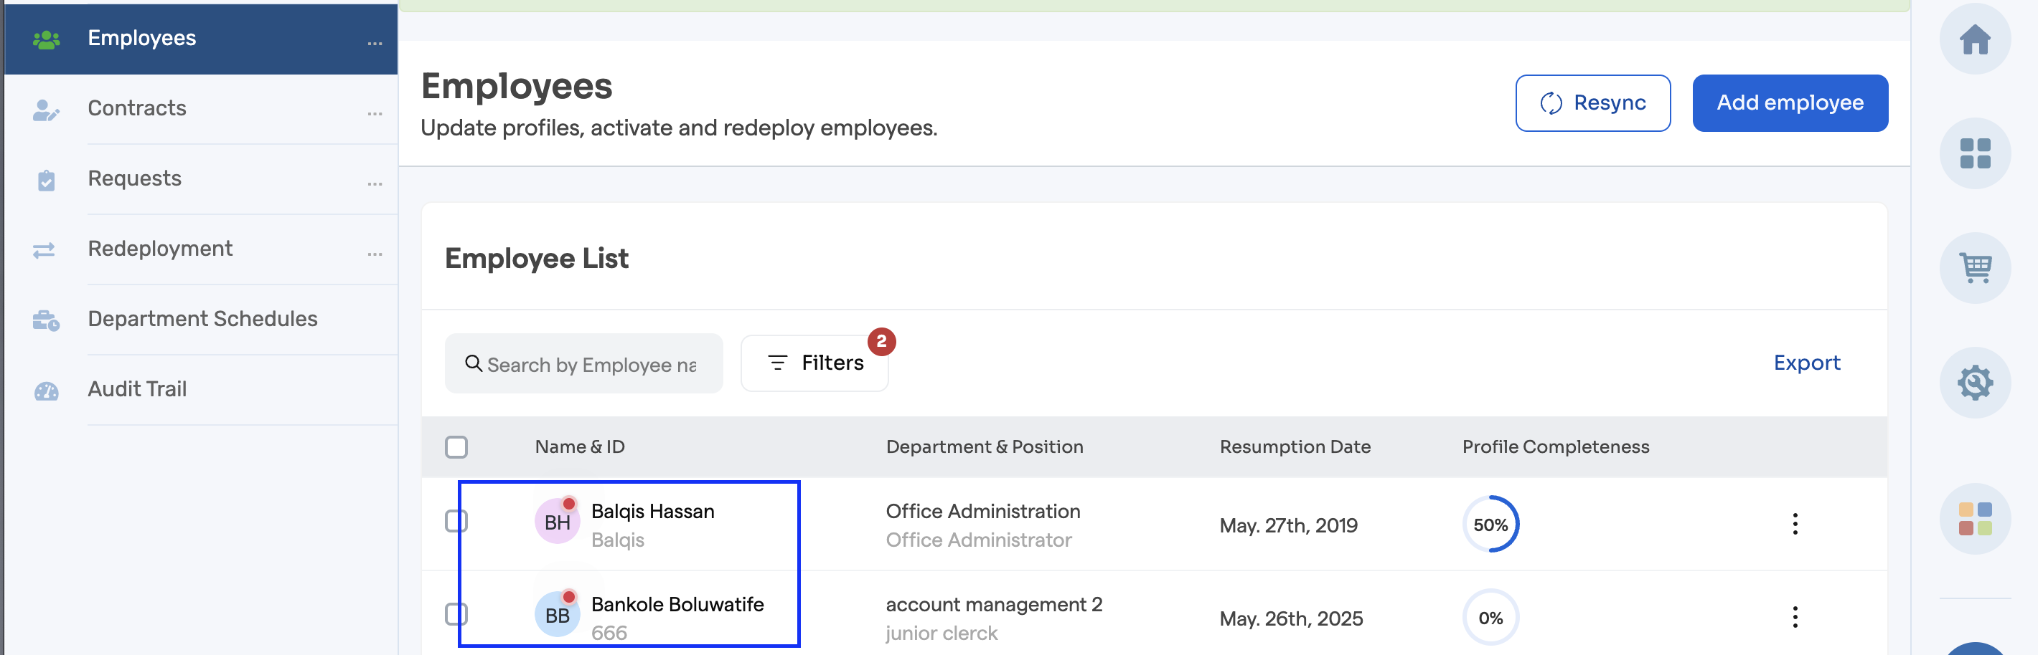This screenshot has width=2038, height=655.
Task: Focus the Search by Employee name field
Action: (x=584, y=363)
